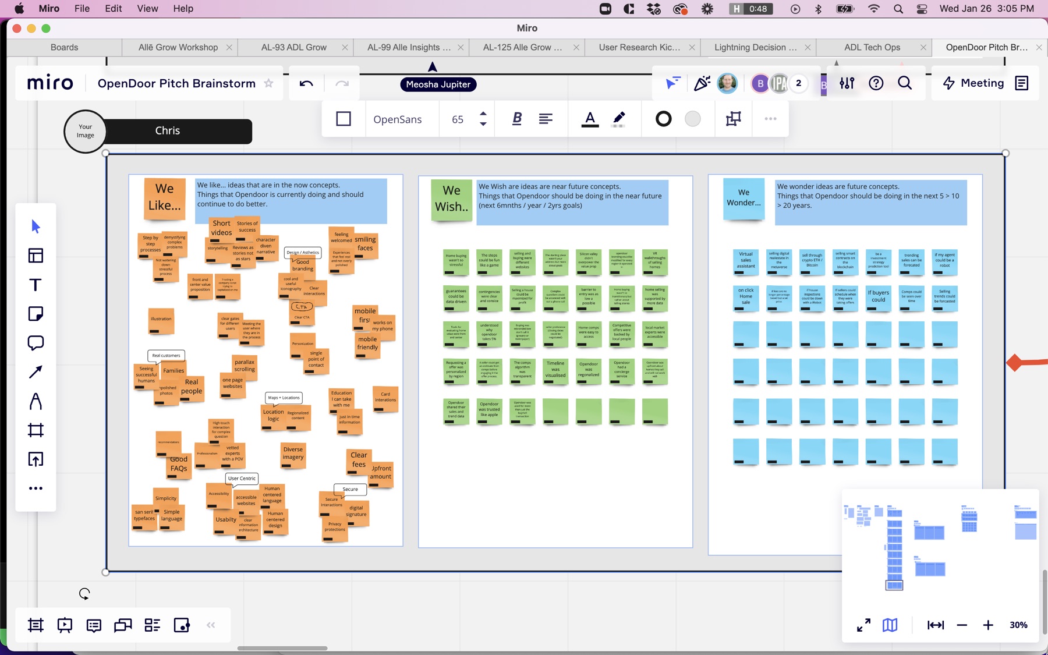The height and width of the screenshot is (655, 1048).
Task: Select the connection line arrow tool
Action: click(x=36, y=372)
